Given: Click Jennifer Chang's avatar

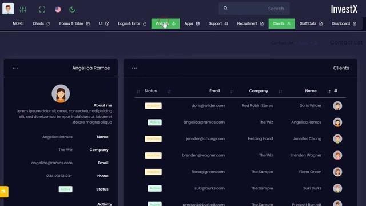Looking at the screenshot, I should coord(337,138).
